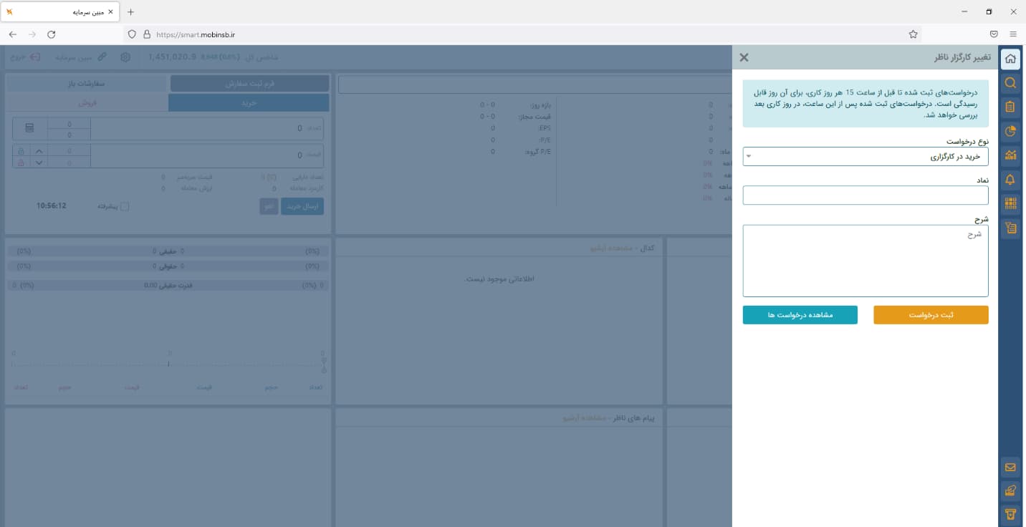Open the clipboard orders icon in sidebar
The width and height of the screenshot is (1026, 527).
[1010, 107]
